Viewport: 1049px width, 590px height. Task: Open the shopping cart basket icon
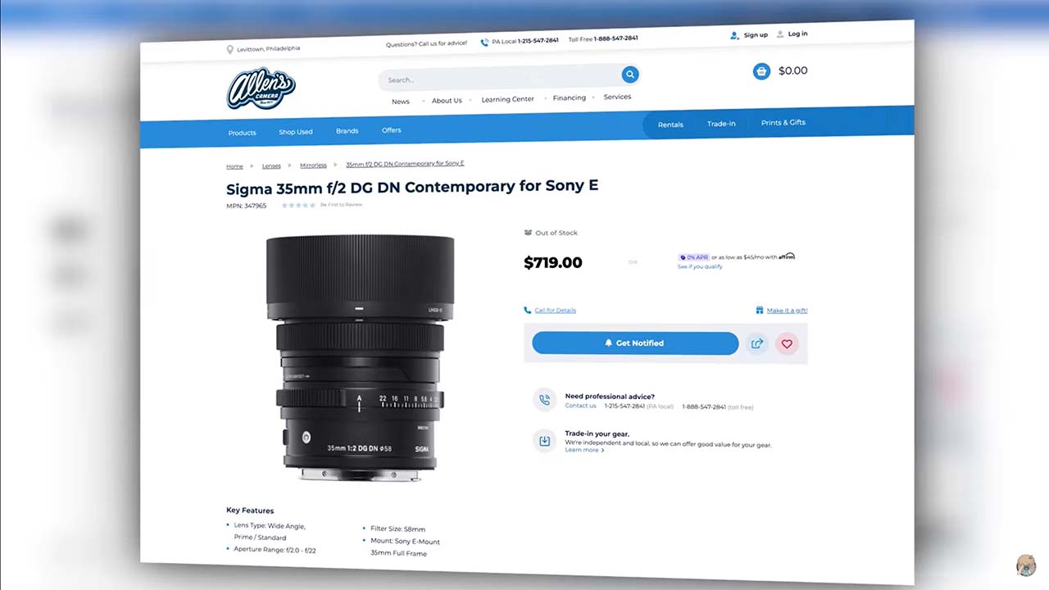click(x=761, y=71)
